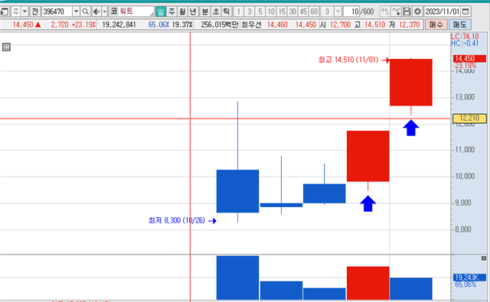Switch to the monthly 월 chart period
Screen dimensions: 490x302
click(x=182, y=12)
